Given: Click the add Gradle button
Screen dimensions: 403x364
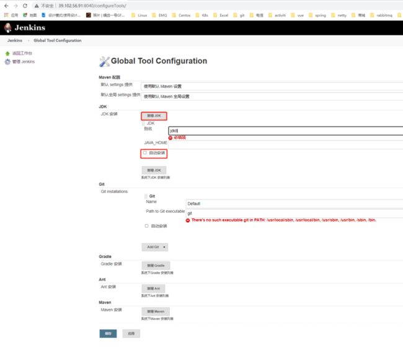Looking at the screenshot, I should pyautogui.click(x=156, y=266).
